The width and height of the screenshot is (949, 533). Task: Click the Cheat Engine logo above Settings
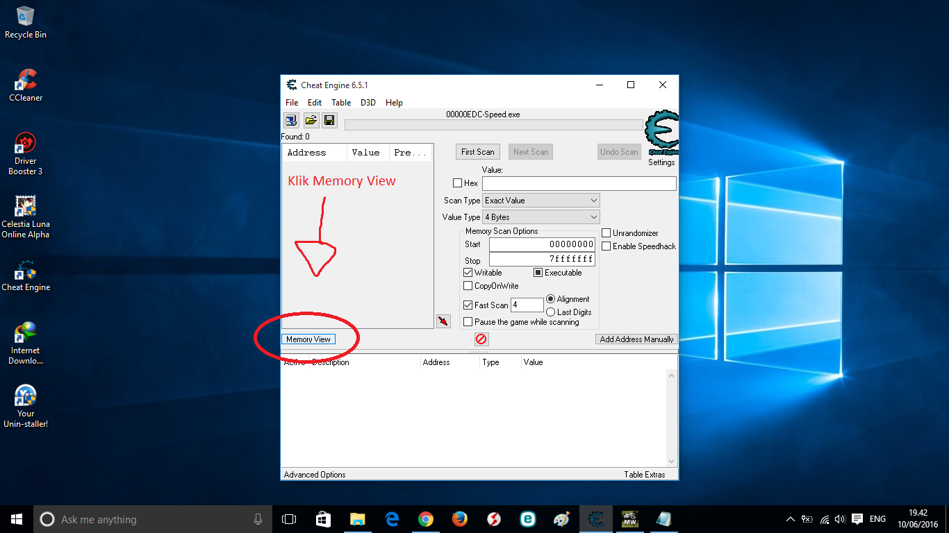[x=661, y=133]
